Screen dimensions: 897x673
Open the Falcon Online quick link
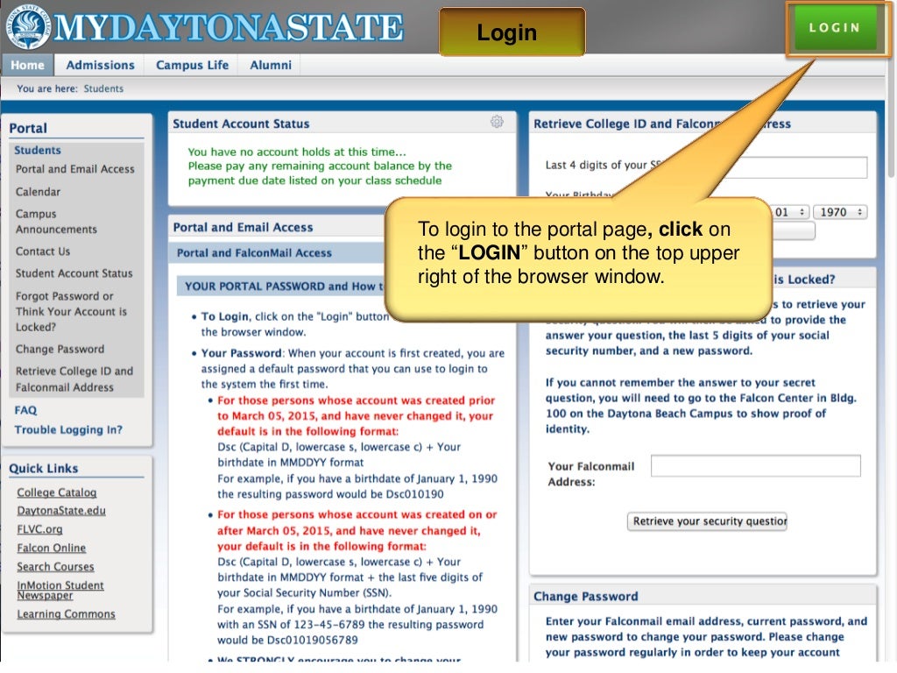(x=52, y=548)
